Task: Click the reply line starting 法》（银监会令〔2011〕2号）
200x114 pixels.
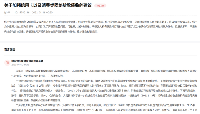Action: tap(104, 86)
